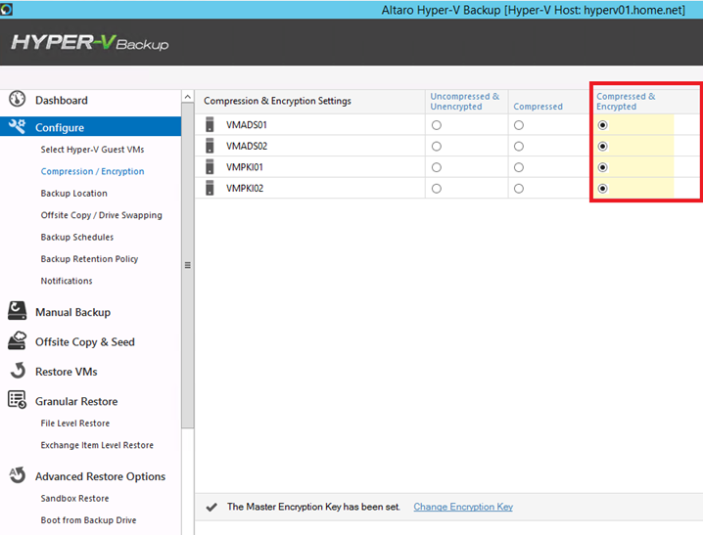703x535 pixels.
Task: Go to Backup Location
Action: coord(74,194)
